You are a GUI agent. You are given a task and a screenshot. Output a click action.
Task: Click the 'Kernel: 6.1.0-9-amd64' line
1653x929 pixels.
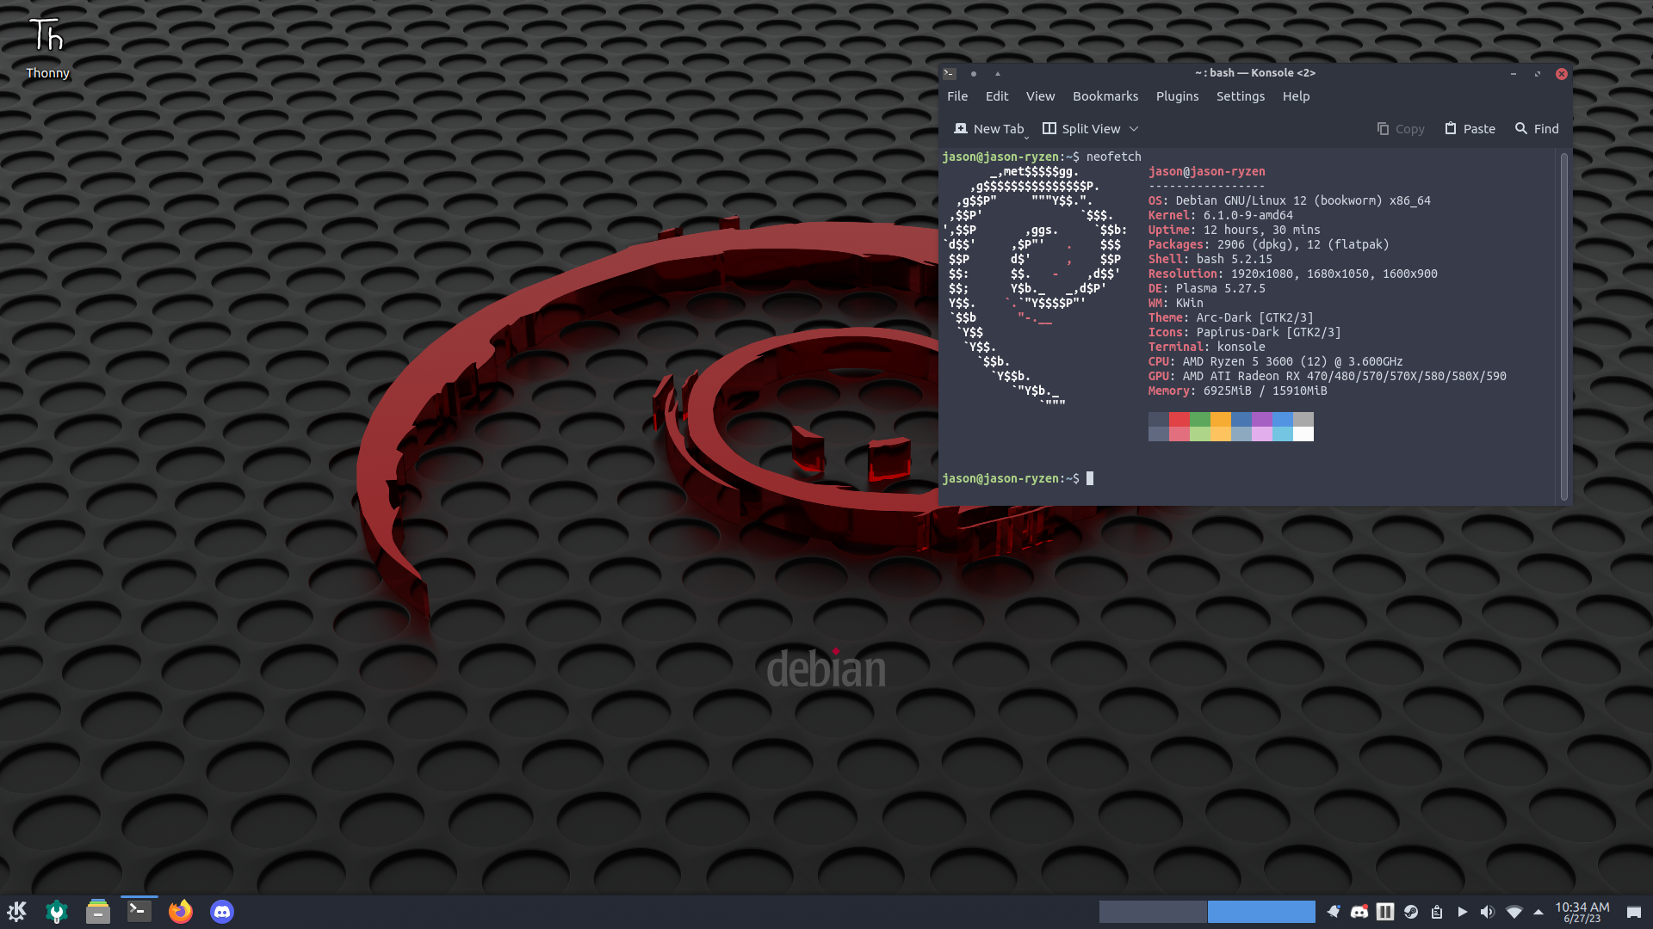1220,215
